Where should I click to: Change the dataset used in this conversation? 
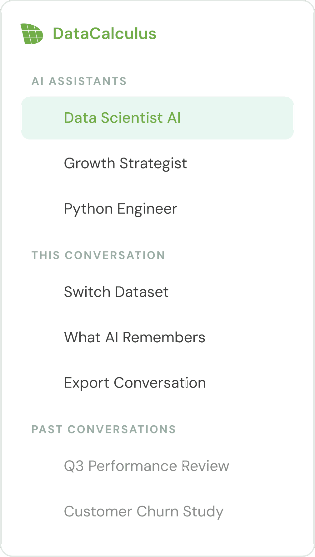[157, 292]
